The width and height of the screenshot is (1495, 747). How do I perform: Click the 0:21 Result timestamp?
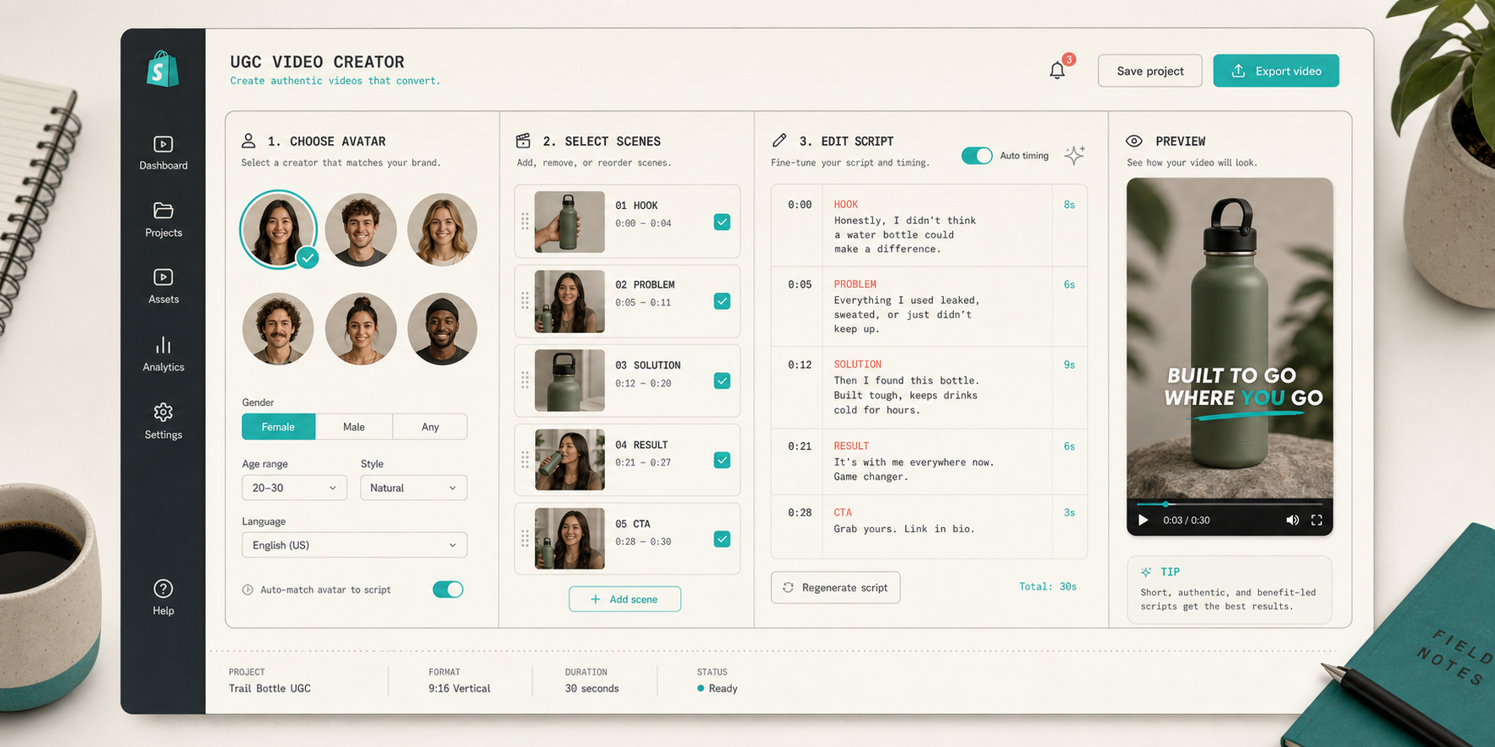(800, 446)
